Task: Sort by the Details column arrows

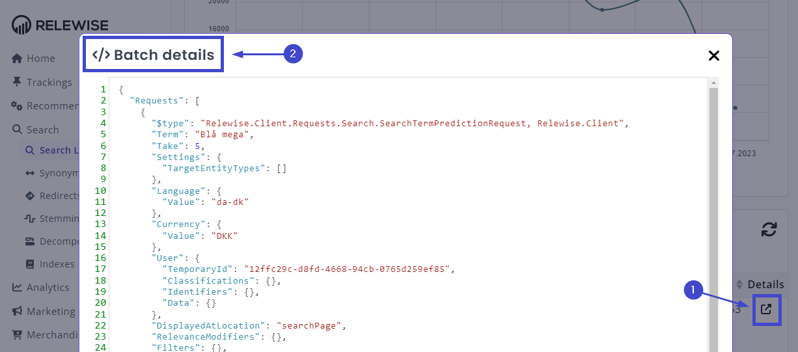Action: point(739,284)
